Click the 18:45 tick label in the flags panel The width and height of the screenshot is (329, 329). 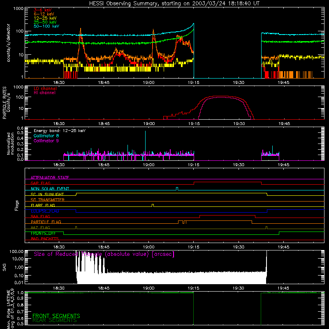(104, 247)
